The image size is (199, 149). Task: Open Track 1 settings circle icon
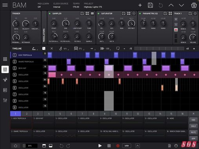[x=195, y=13]
